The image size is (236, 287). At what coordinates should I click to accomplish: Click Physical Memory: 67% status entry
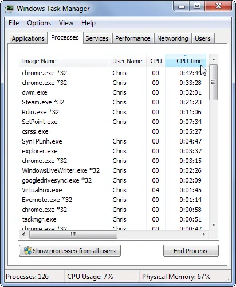tap(176, 277)
